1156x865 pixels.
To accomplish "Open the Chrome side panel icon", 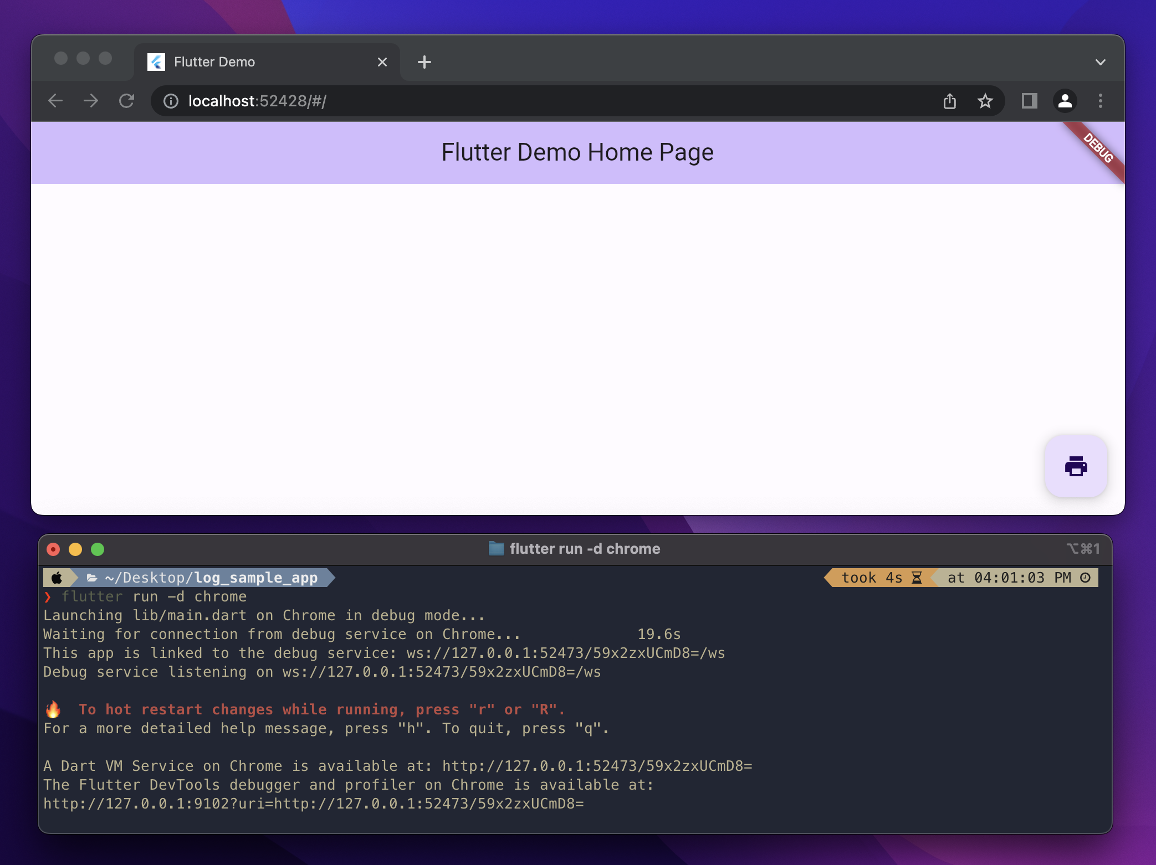I will pyautogui.click(x=1029, y=101).
